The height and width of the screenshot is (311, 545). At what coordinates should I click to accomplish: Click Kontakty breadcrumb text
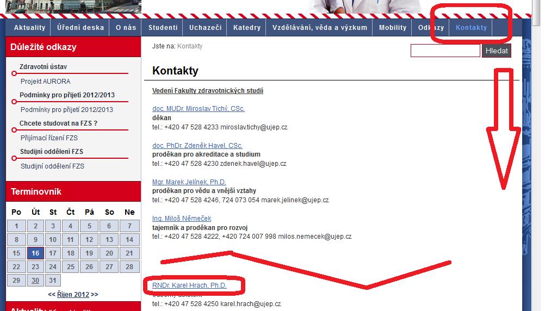click(190, 46)
